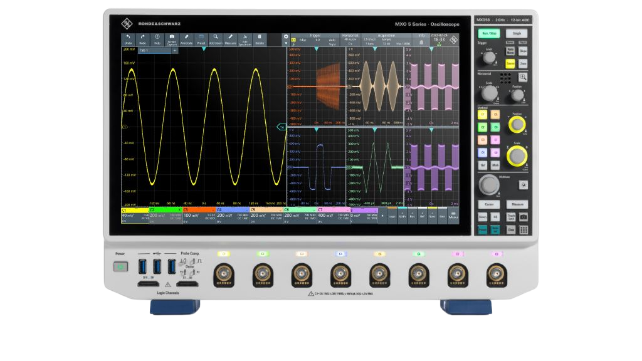Image resolution: width=642 pixels, height=361 pixels.
Task: Open the Acquisition settings panel
Action: click(x=387, y=39)
